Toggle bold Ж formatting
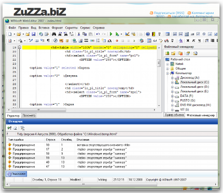The height and width of the screenshot is (193, 223). [x=188, y=40]
